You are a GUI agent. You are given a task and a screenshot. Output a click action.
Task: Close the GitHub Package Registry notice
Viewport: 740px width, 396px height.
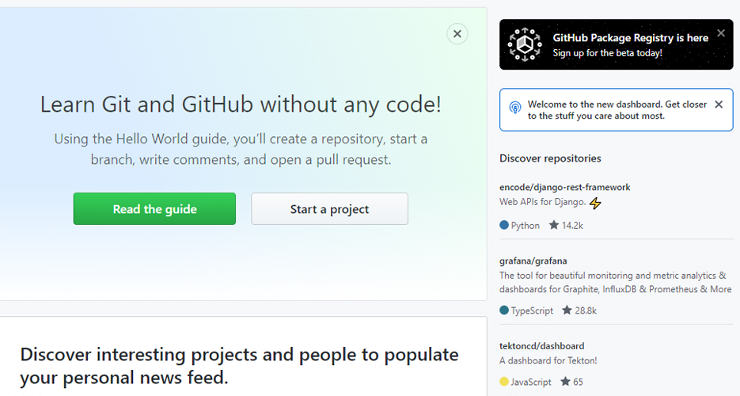pos(720,33)
